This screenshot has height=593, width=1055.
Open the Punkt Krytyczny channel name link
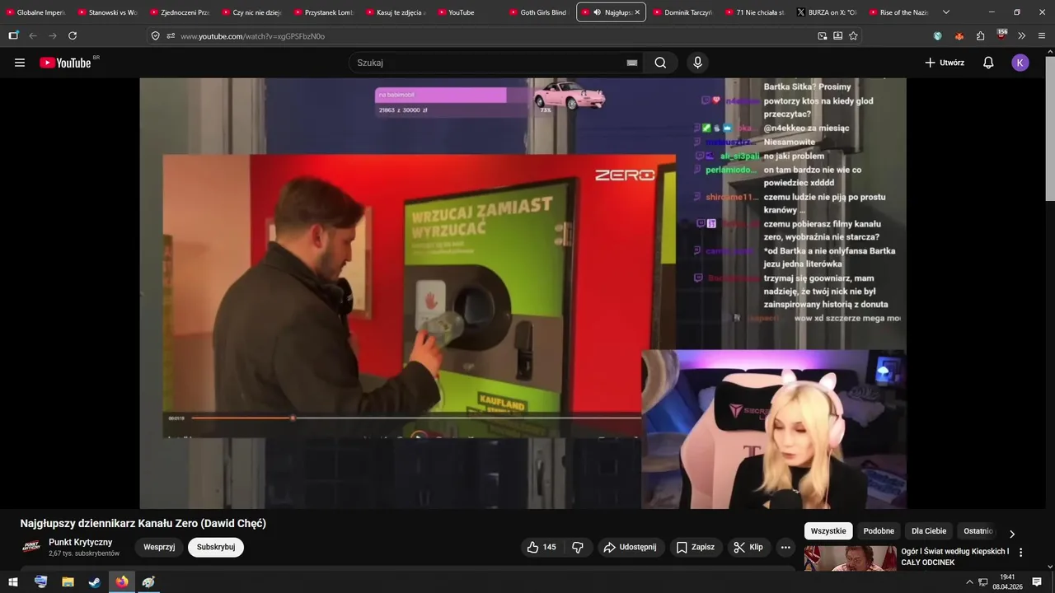tap(81, 542)
